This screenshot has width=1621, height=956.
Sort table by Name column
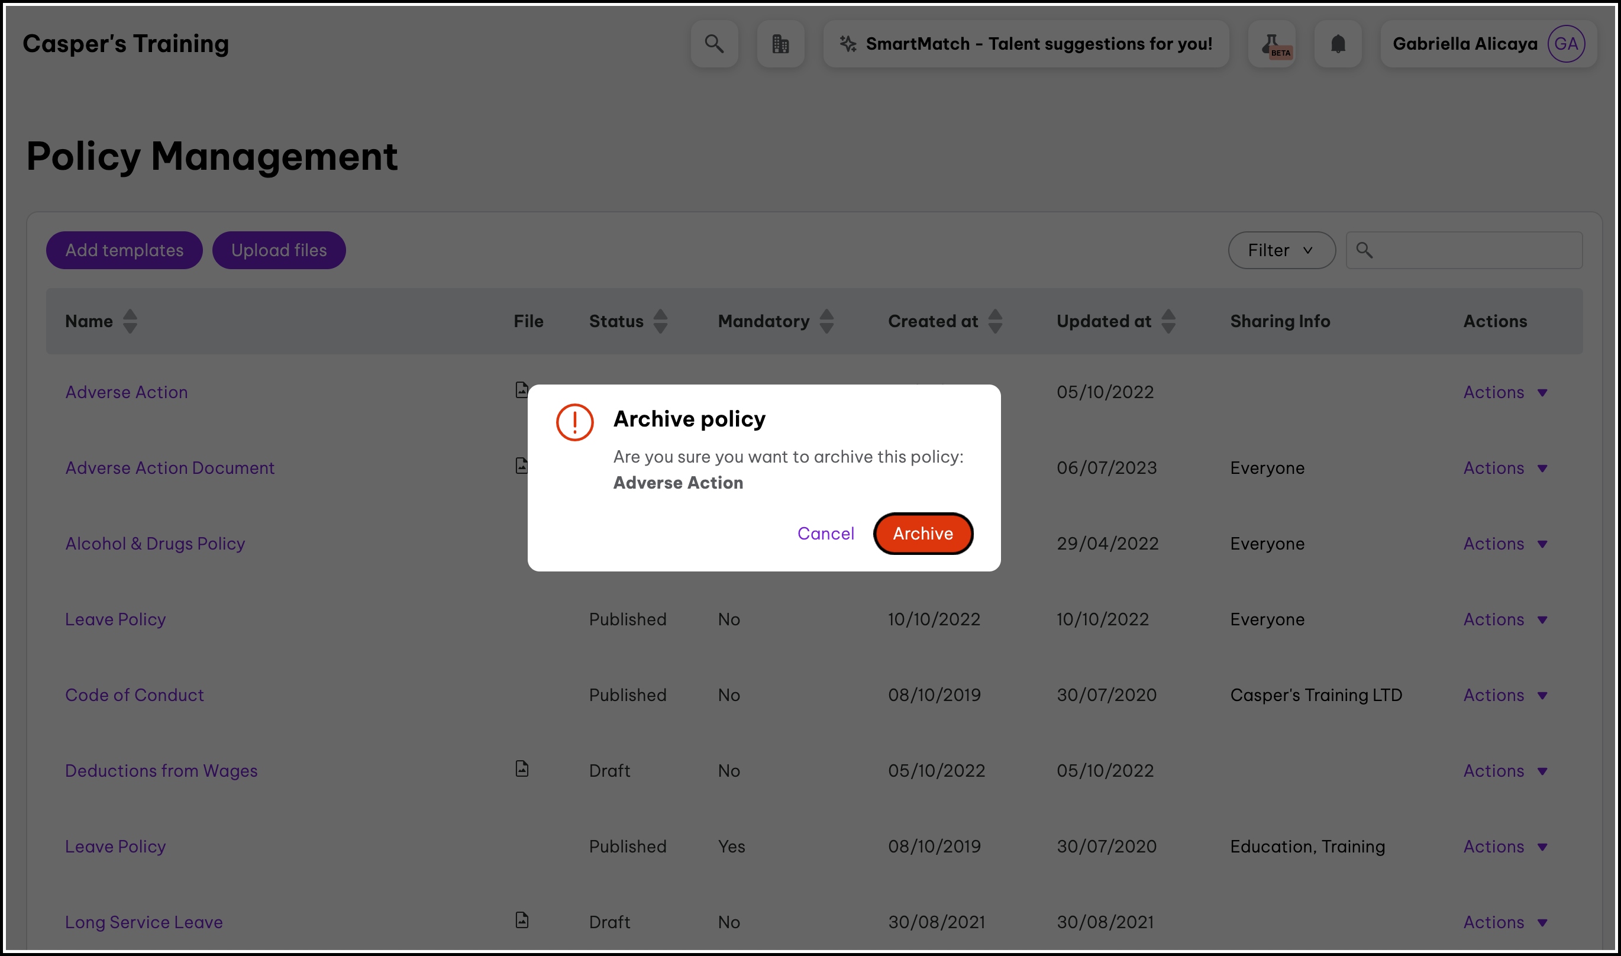click(130, 321)
